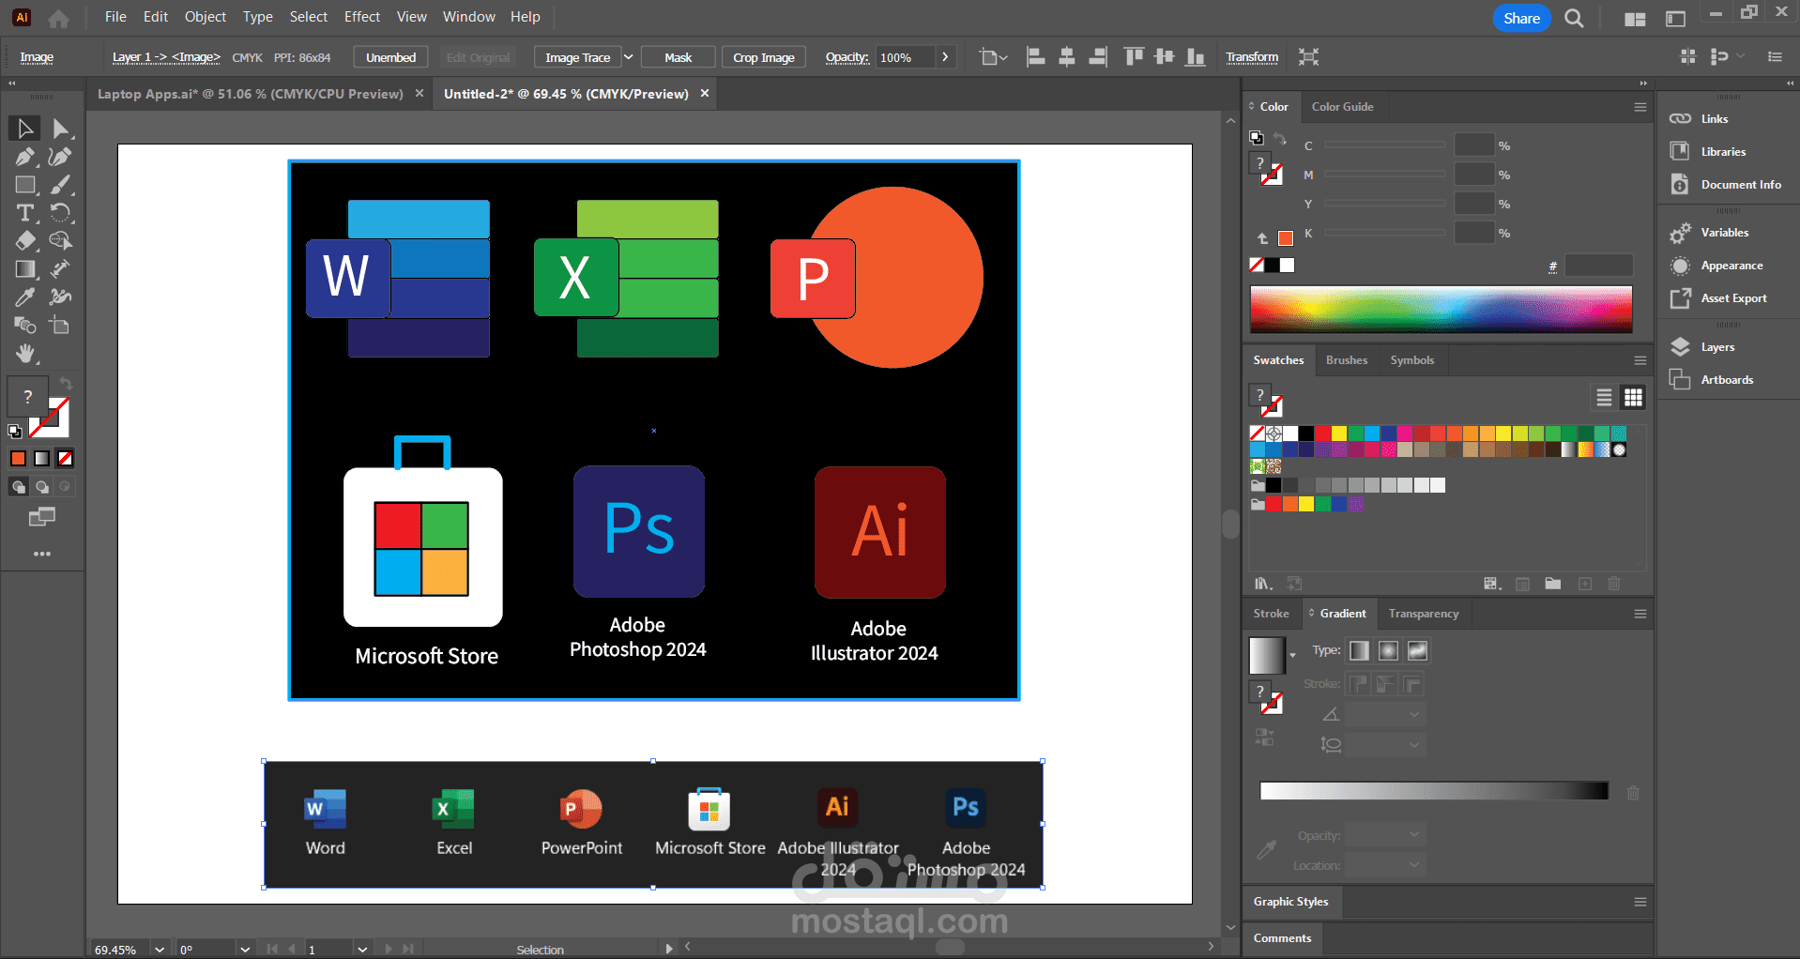Click the gradient slider bar
1800x959 pixels.
click(1434, 791)
